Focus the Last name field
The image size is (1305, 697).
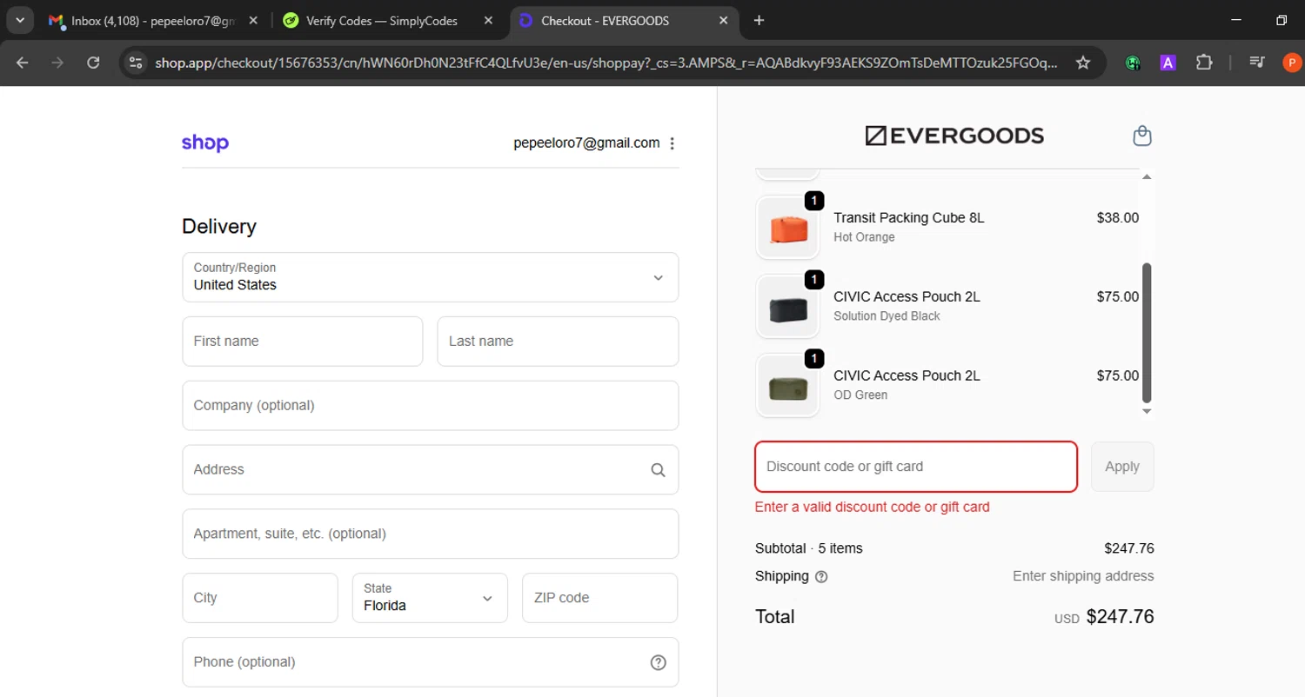[558, 341]
